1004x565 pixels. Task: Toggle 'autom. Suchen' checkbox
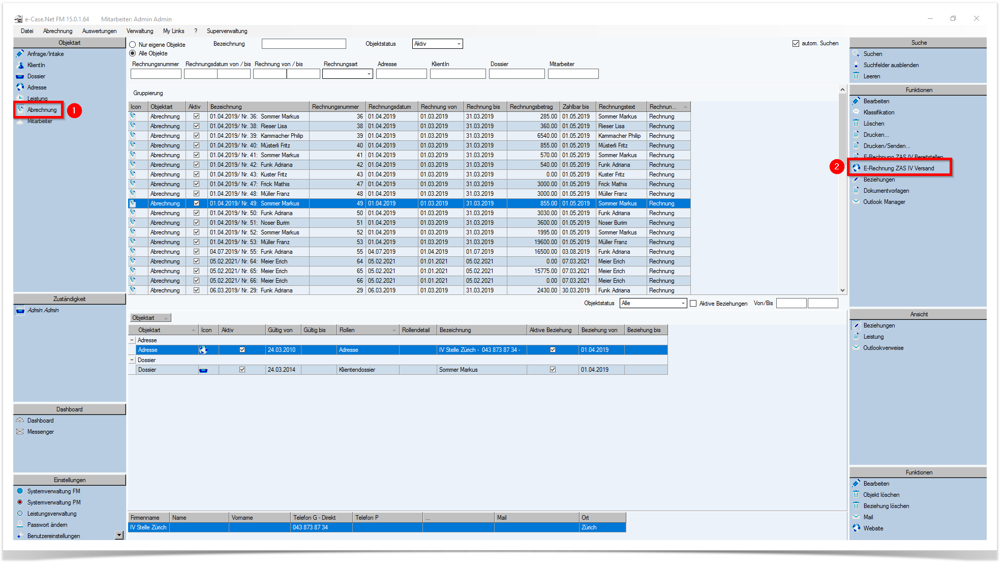tap(796, 44)
